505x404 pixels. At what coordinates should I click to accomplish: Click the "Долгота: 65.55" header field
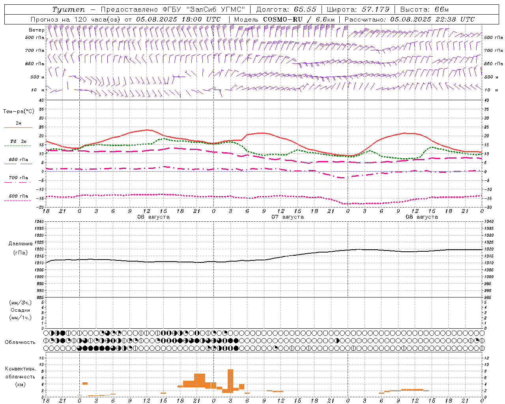point(286,9)
